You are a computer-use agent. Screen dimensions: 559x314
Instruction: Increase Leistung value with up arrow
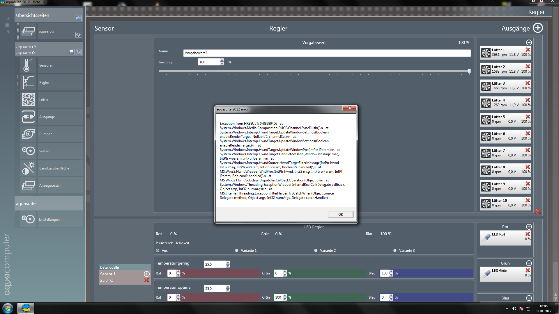[222, 60]
